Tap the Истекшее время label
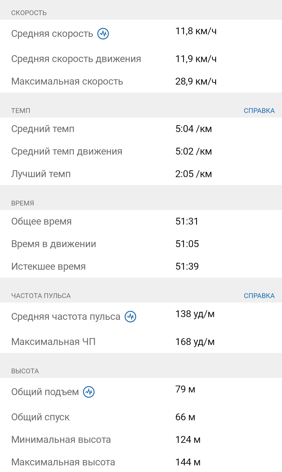Viewport: 282px width, 472px height. point(48,266)
